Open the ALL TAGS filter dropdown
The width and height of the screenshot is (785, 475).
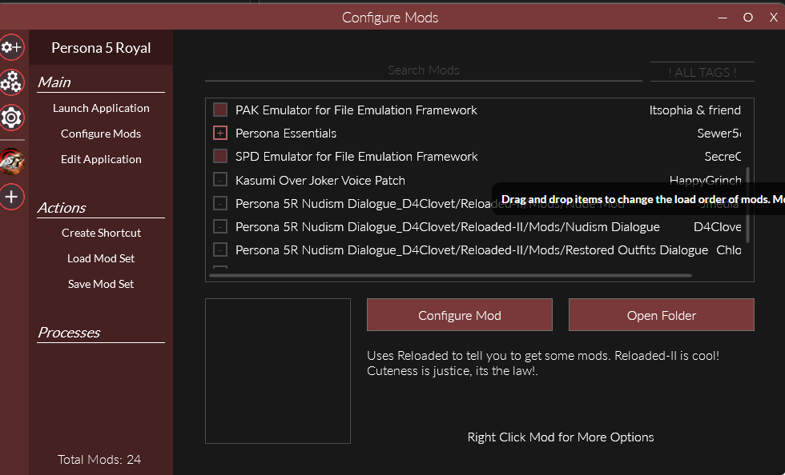(702, 72)
